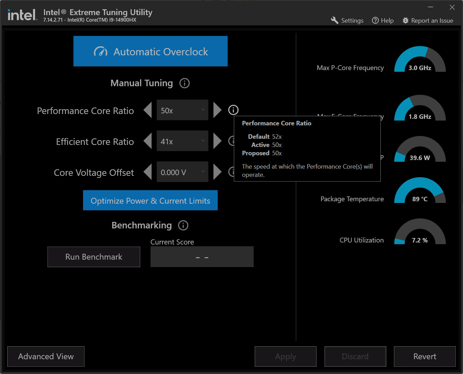This screenshot has height=374, width=463.
Task: Lower Core Voltage Offset with left arrow
Action: [x=147, y=172]
